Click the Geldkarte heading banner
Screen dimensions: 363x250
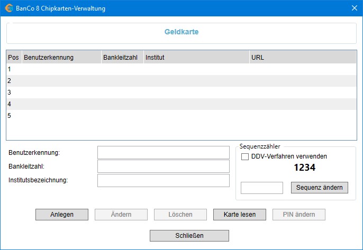pyautogui.click(x=181, y=32)
